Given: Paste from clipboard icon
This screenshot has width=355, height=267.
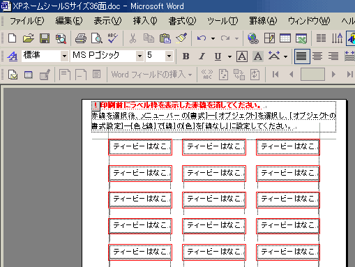Looking at the screenshot, I should pyautogui.click(x=165, y=38).
